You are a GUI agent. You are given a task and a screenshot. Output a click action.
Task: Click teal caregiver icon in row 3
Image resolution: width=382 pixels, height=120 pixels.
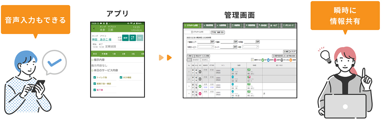(x=233, y=84)
